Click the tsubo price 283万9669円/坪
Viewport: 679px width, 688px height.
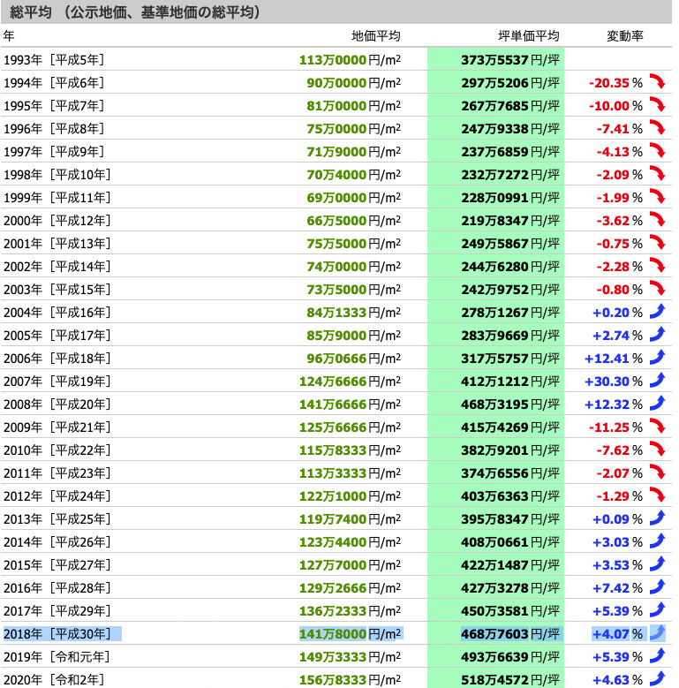(x=510, y=336)
